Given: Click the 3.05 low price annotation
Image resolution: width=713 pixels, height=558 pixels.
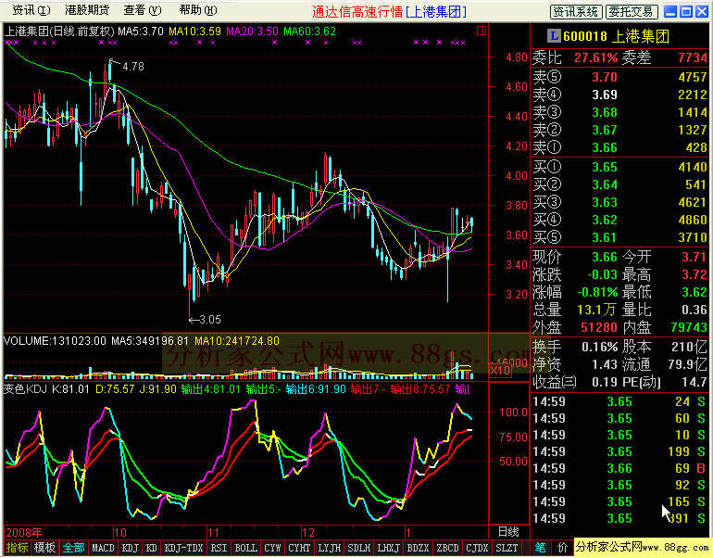Looking at the screenshot, I should tap(210, 320).
